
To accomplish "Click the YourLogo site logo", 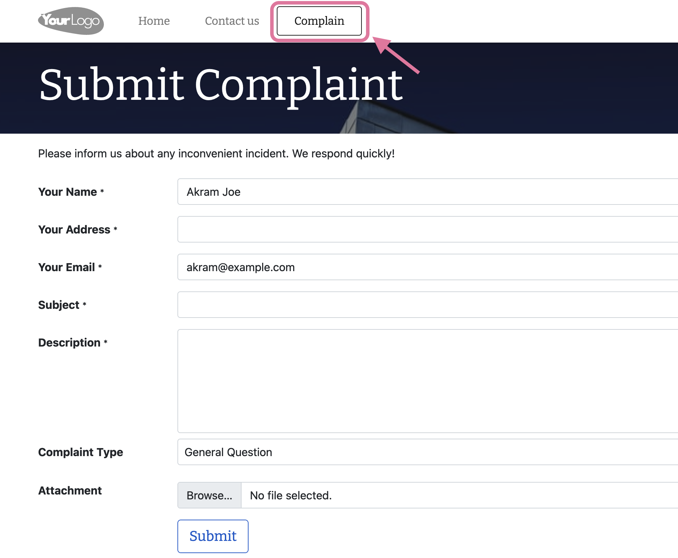I will (71, 21).
